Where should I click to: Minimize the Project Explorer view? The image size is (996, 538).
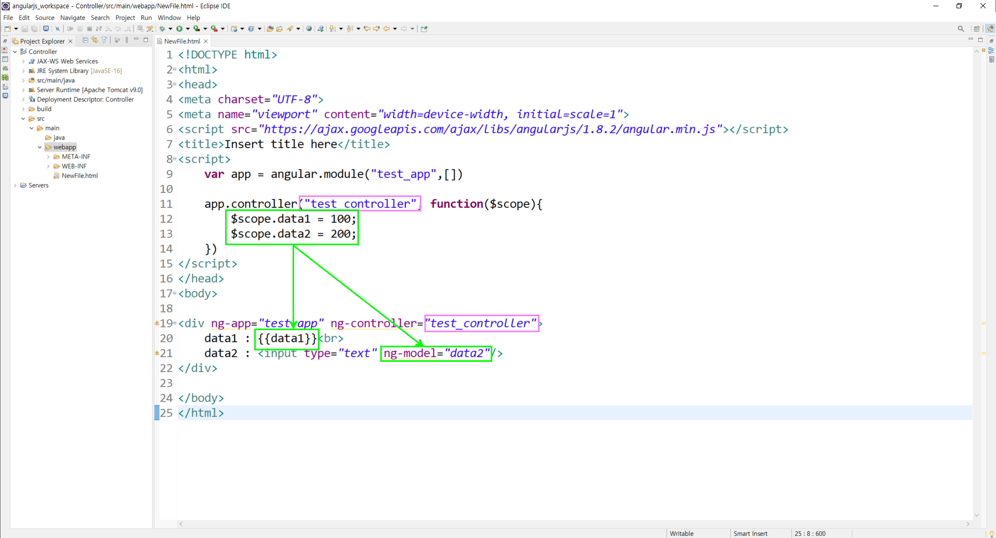[x=136, y=40]
